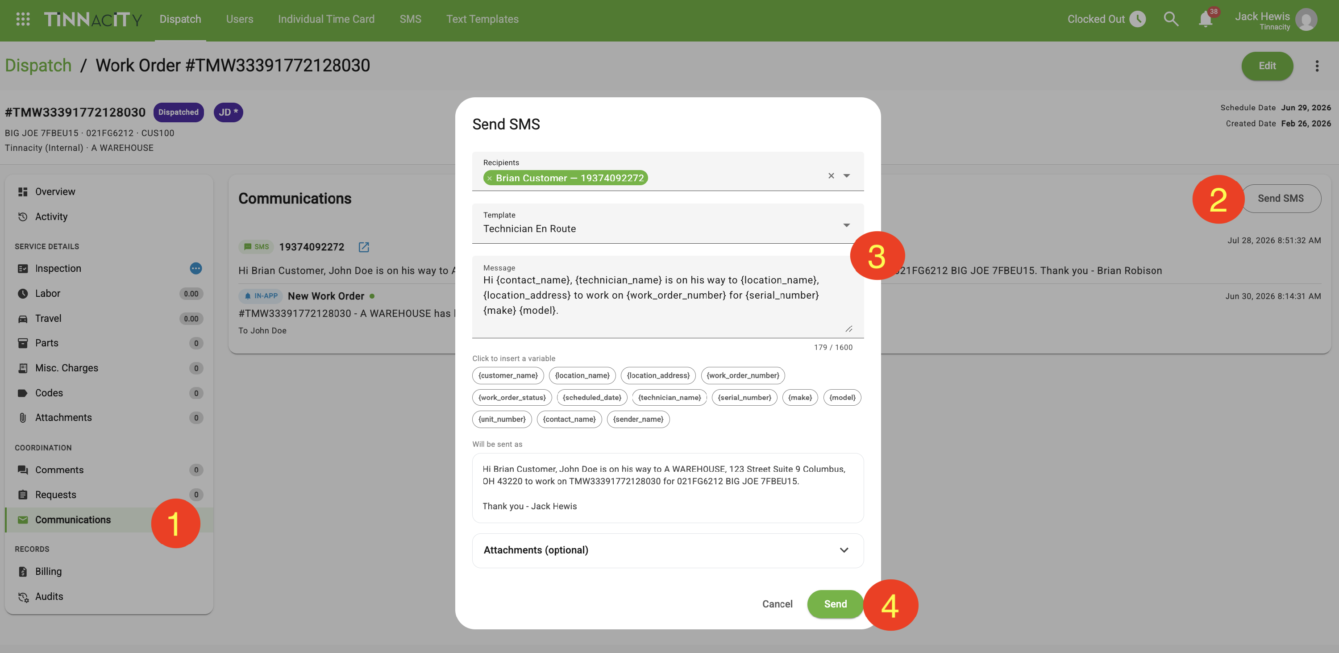The image size is (1339, 653).
Task: Insert the {location_name} variable
Action: point(582,375)
